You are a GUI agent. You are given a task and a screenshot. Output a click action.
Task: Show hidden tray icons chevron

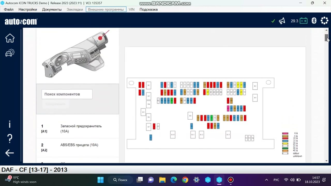pos(266,180)
